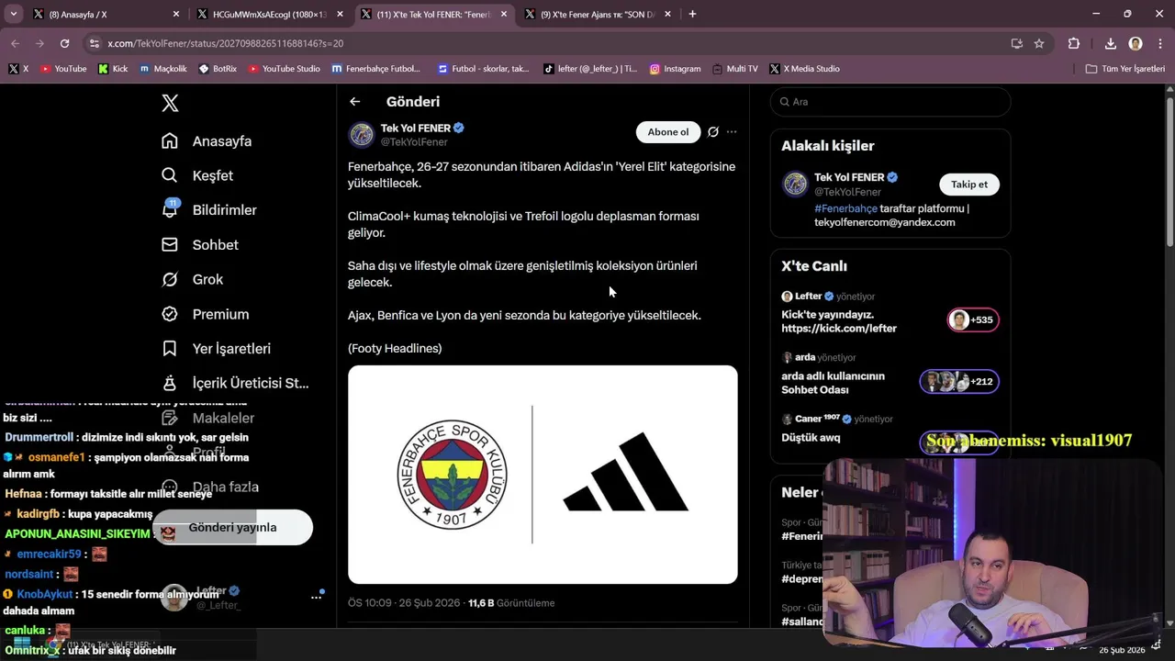1175x661 pixels.
Task: Open the Instagram bookmark
Action: [x=676, y=69]
